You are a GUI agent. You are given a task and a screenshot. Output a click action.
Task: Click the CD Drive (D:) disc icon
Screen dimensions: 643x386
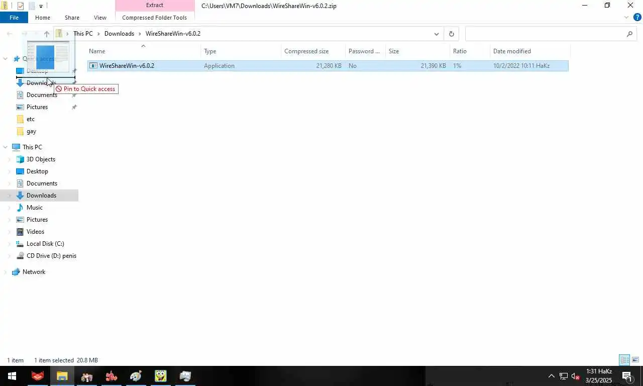tap(20, 256)
